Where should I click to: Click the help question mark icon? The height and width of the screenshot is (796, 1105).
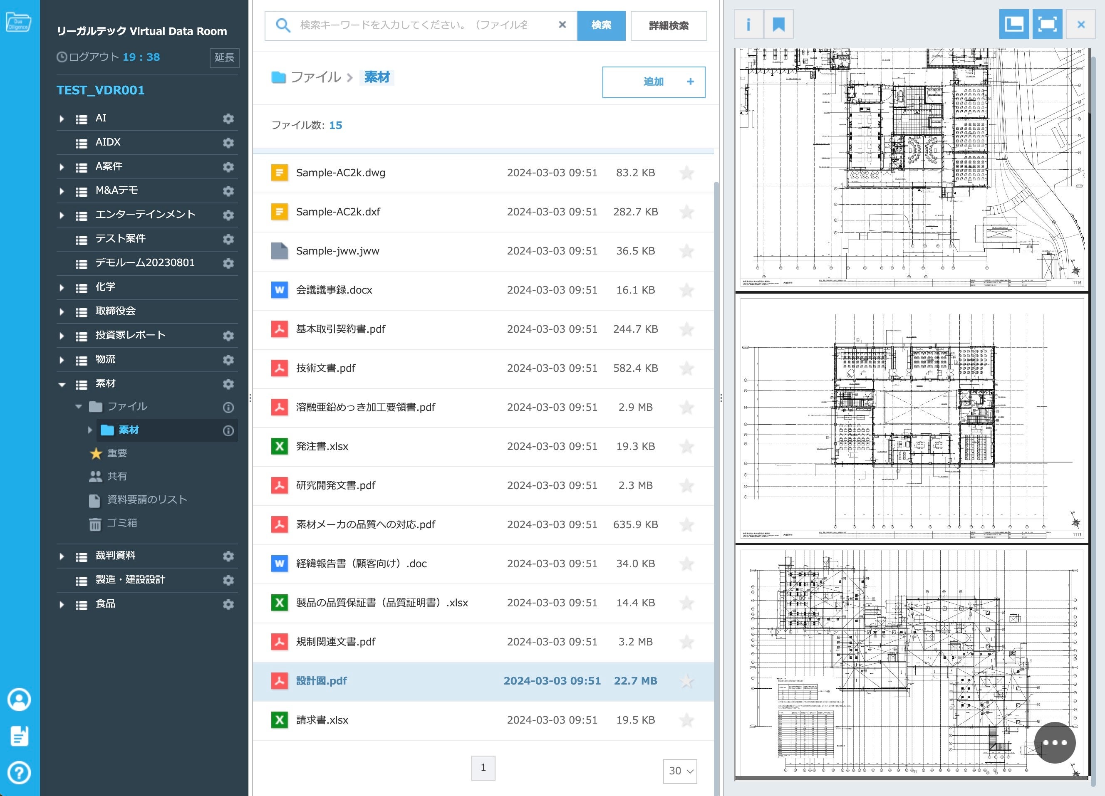19,773
